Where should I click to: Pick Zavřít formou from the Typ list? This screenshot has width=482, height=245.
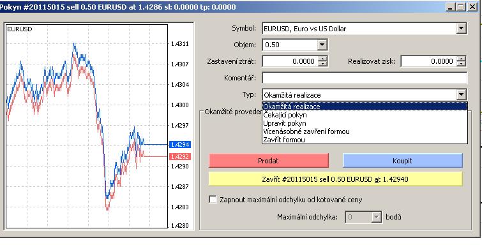click(x=365, y=140)
